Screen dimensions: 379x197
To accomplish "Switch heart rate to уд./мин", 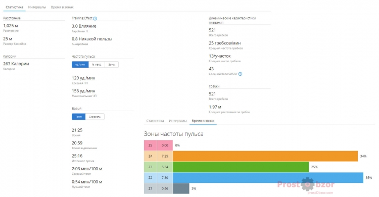I will [x=80, y=65].
